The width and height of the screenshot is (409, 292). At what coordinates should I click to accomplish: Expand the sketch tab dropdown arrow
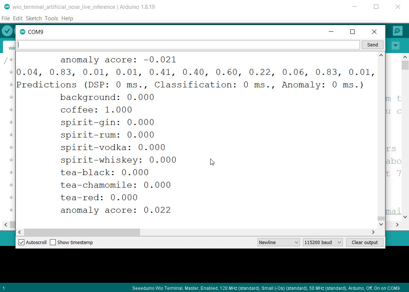pyautogui.click(x=395, y=46)
